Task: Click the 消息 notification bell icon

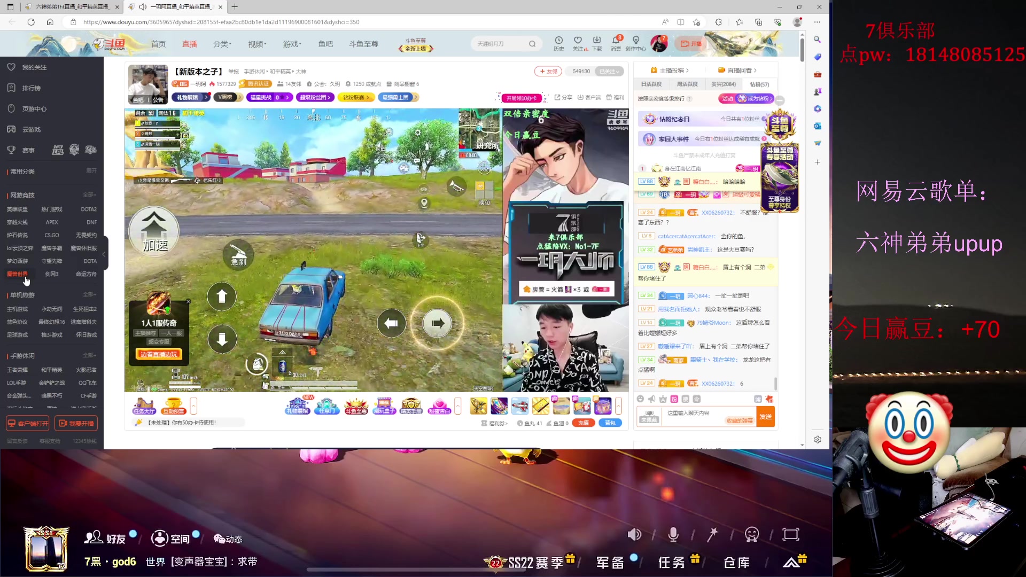Action: pyautogui.click(x=616, y=41)
